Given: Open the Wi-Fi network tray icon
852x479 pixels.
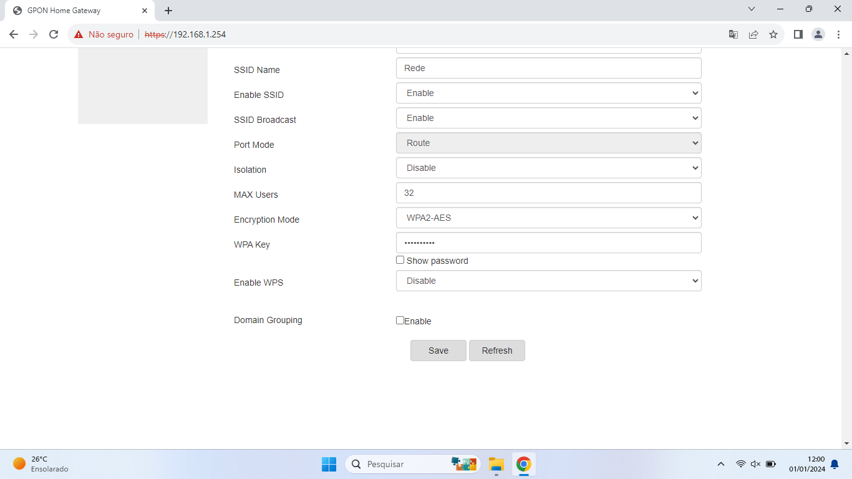Looking at the screenshot, I should click(740, 464).
